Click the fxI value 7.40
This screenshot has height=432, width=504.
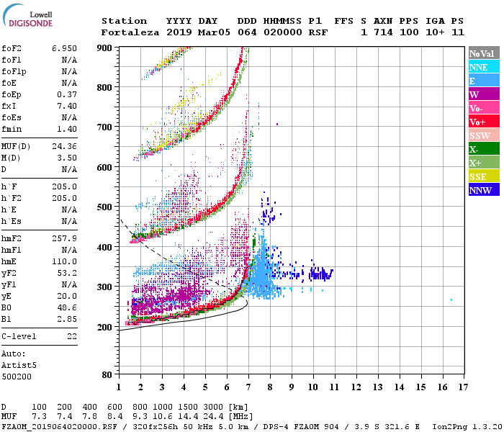coord(67,106)
